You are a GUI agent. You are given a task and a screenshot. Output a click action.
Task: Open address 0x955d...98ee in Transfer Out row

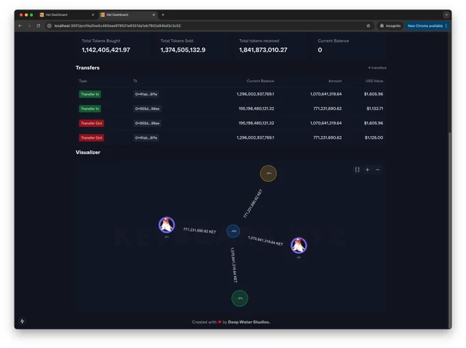pyautogui.click(x=147, y=123)
